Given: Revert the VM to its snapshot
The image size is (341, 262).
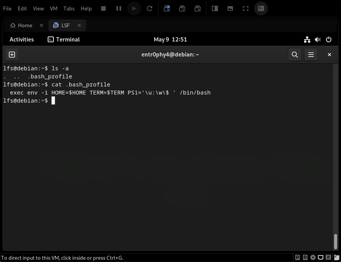Looking at the screenshot, I should tap(182, 8).
